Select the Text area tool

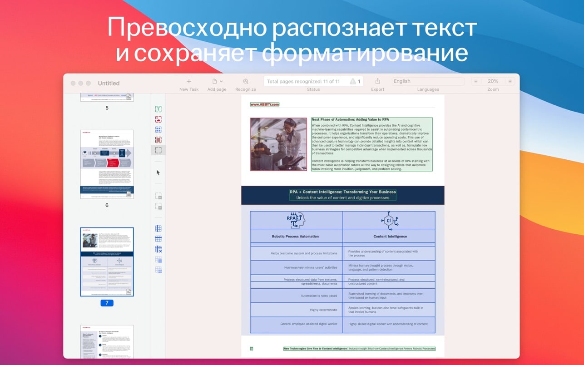coord(158,109)
